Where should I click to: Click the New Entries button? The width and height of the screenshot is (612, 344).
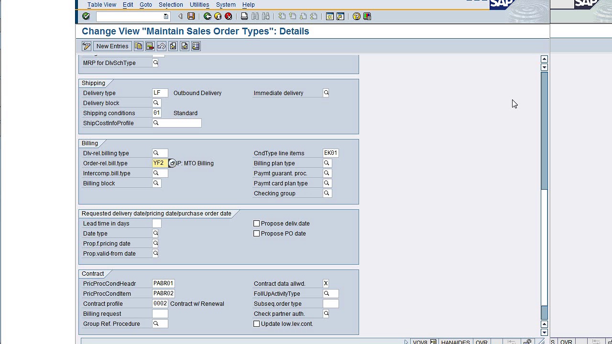point(112,46)
